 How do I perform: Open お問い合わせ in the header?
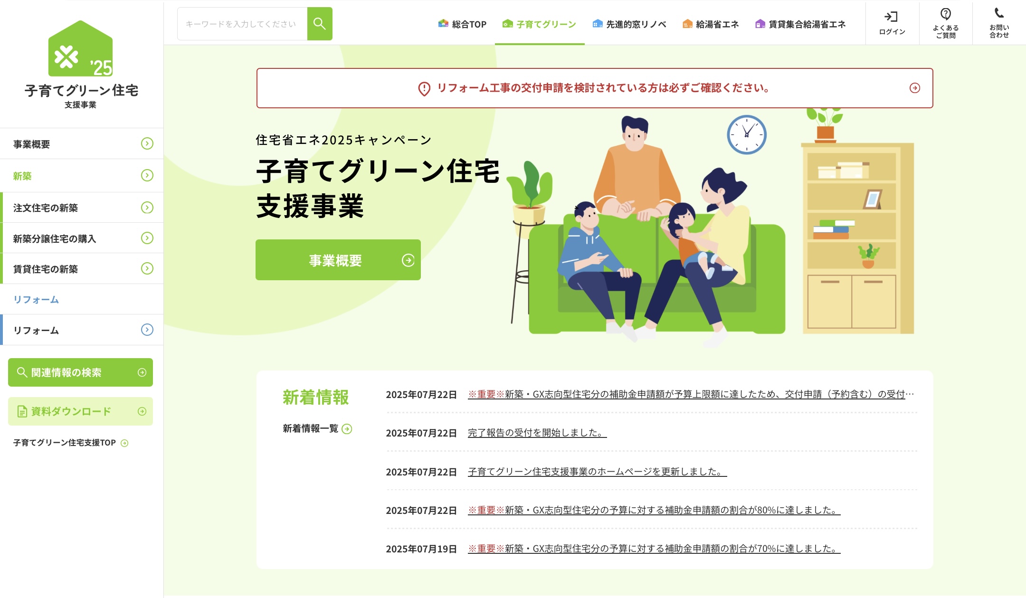tap(999, 24)
